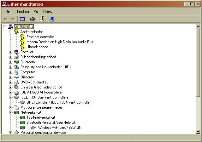This screenshot has height=142, width=202.
Task: Click the Billedbehandlingsenhed camera icon
Action: 16,57
